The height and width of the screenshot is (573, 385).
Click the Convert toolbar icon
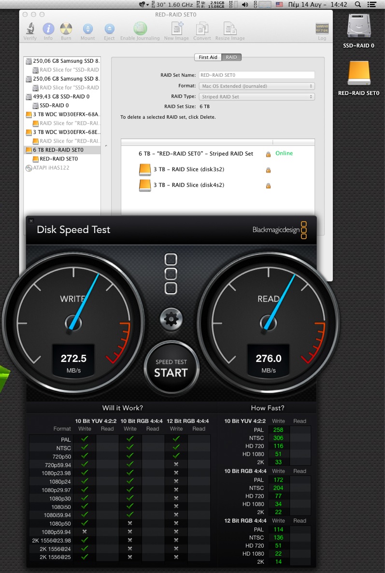[x=202, y=29]
